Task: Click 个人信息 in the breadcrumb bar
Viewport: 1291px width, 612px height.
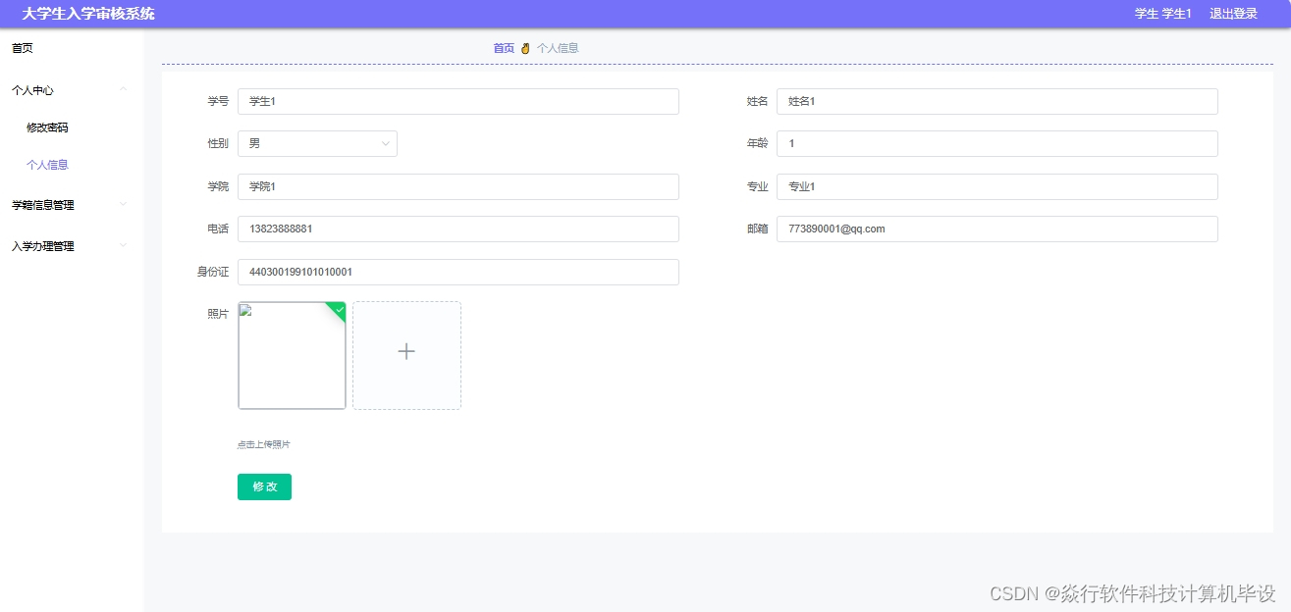Action: 558,46
